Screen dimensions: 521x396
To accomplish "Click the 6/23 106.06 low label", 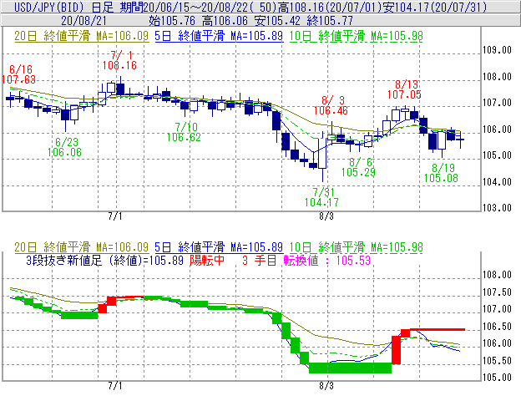I will (x=64, y=147).
